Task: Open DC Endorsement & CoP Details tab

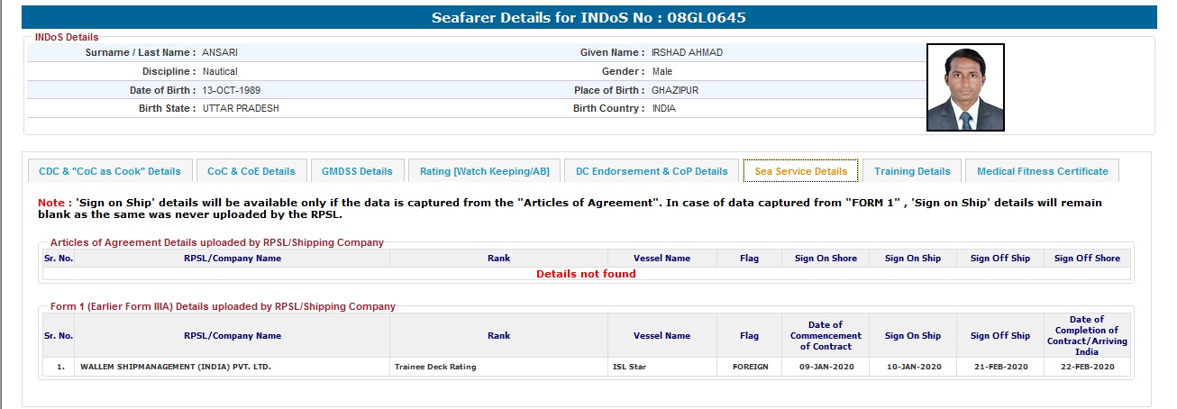Action: (x=652, y=171)
